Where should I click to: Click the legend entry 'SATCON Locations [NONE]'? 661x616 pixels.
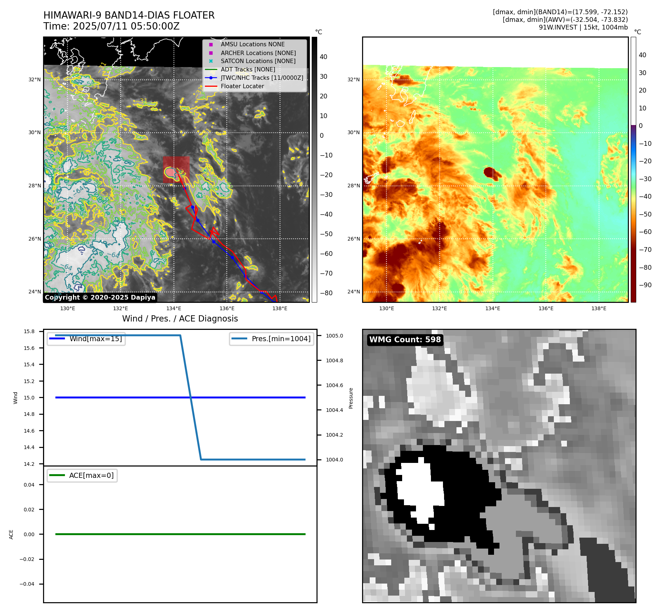[258, 61]
